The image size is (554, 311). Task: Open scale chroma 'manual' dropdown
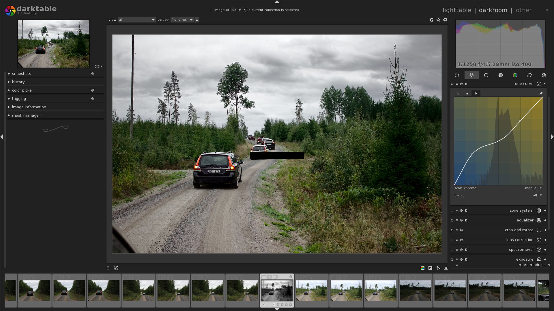tap(533, 188)
